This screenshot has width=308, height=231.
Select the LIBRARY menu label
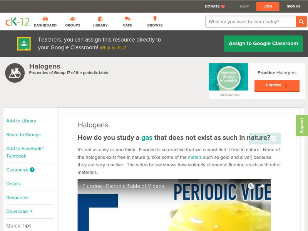pos(100,25)
